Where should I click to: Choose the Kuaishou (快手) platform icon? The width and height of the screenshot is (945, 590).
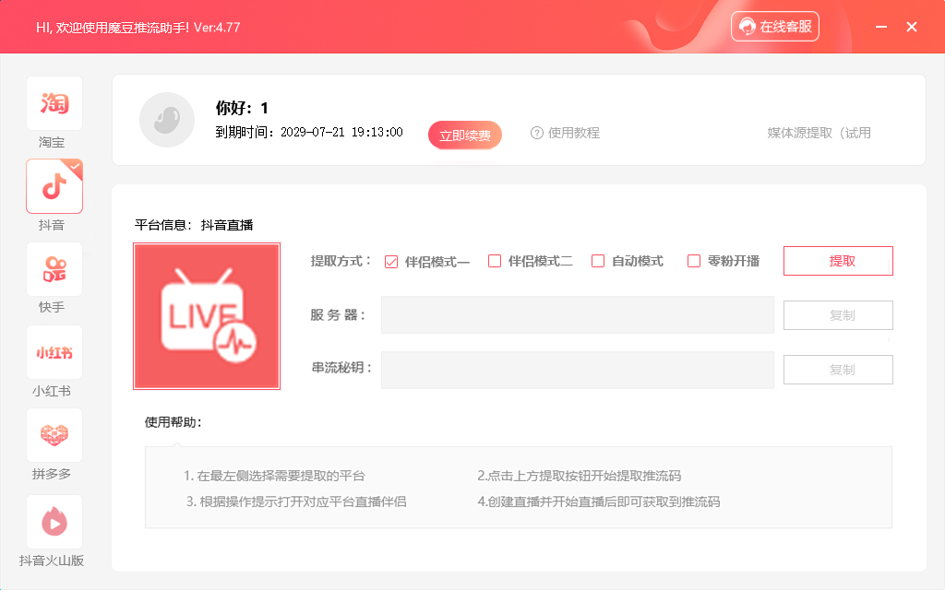pos(54,269)
